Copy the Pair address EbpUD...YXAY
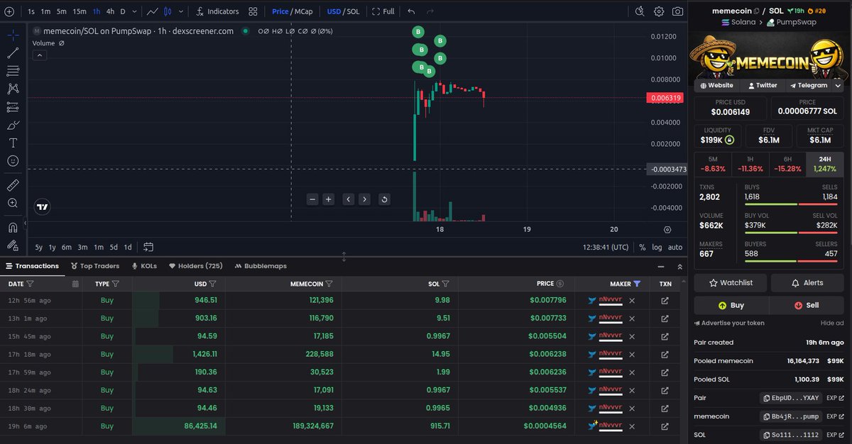Image resolution: width=852 pixels, height=444 pixels. click(x=792, y=398)
